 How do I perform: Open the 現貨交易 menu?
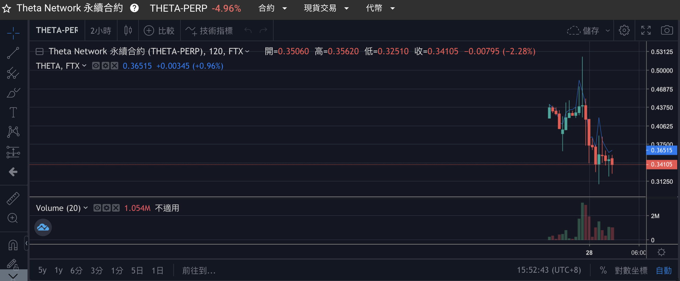tap(326, 8)
